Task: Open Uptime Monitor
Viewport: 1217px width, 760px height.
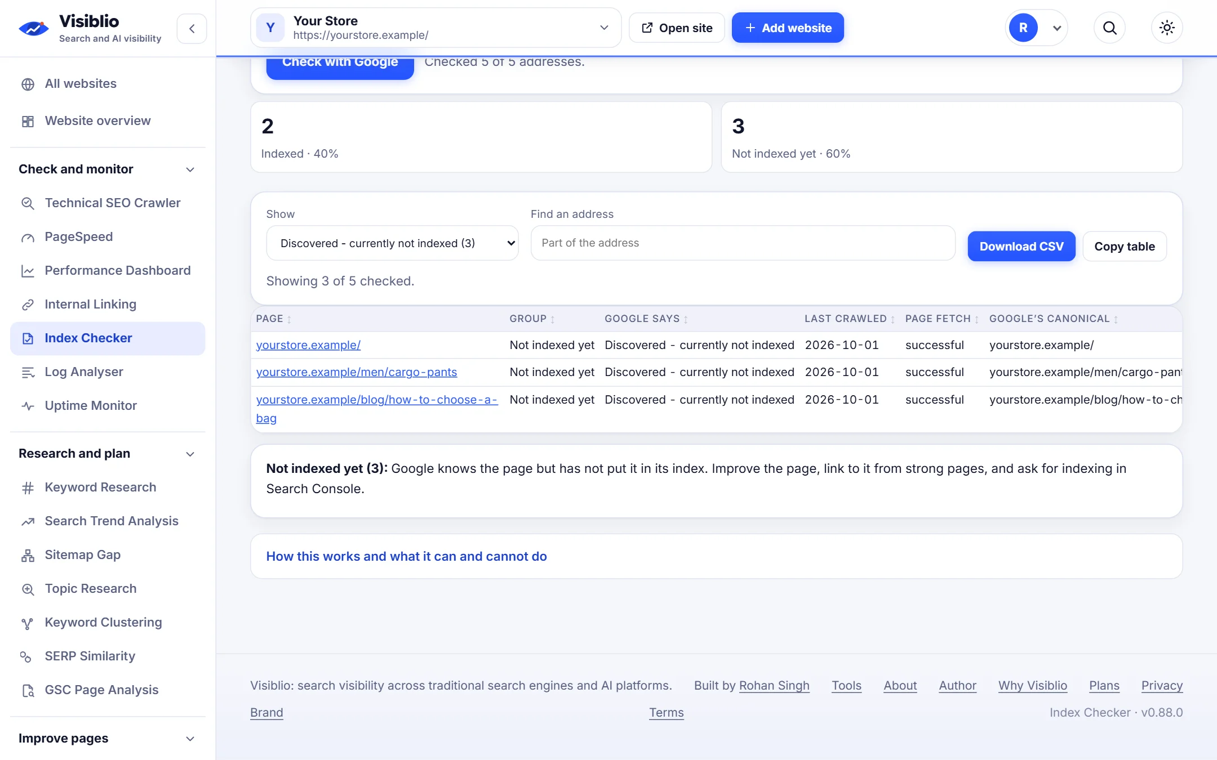Action: pyautogui.click(x=108, y=406)
